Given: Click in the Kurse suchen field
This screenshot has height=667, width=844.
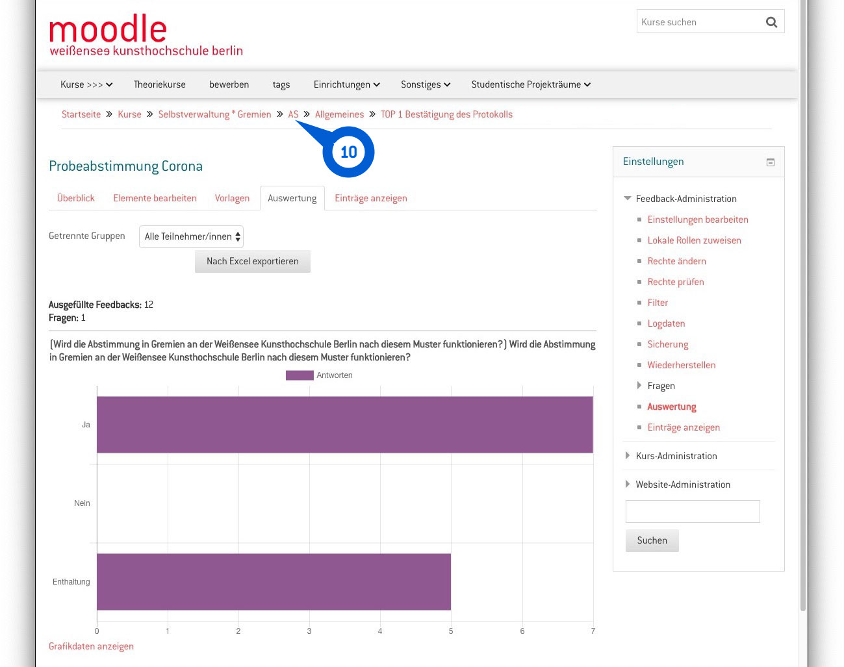Looking at the screenshot, I should click(x=698, y=22).
